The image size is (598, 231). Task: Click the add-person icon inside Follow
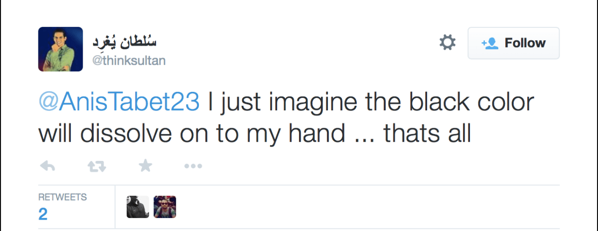click(490, 43)
